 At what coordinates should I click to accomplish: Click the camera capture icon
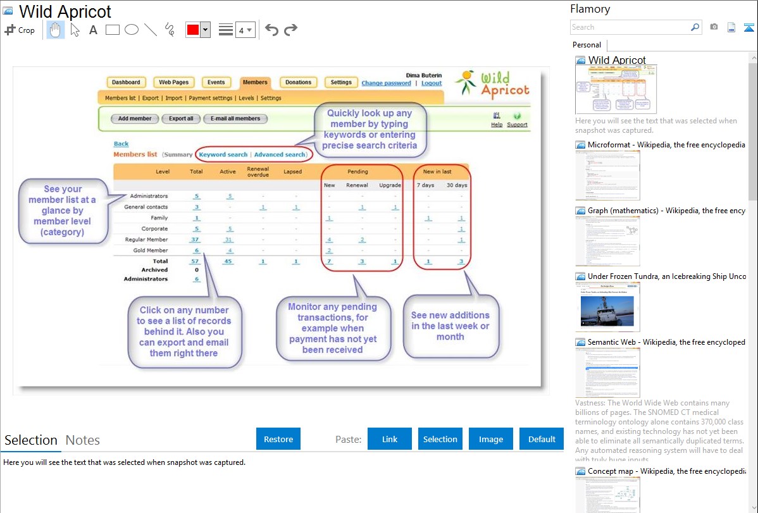point(714,27)
